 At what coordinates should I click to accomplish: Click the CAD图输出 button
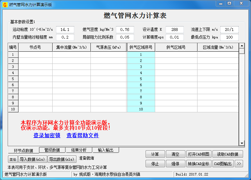[223, 164]
